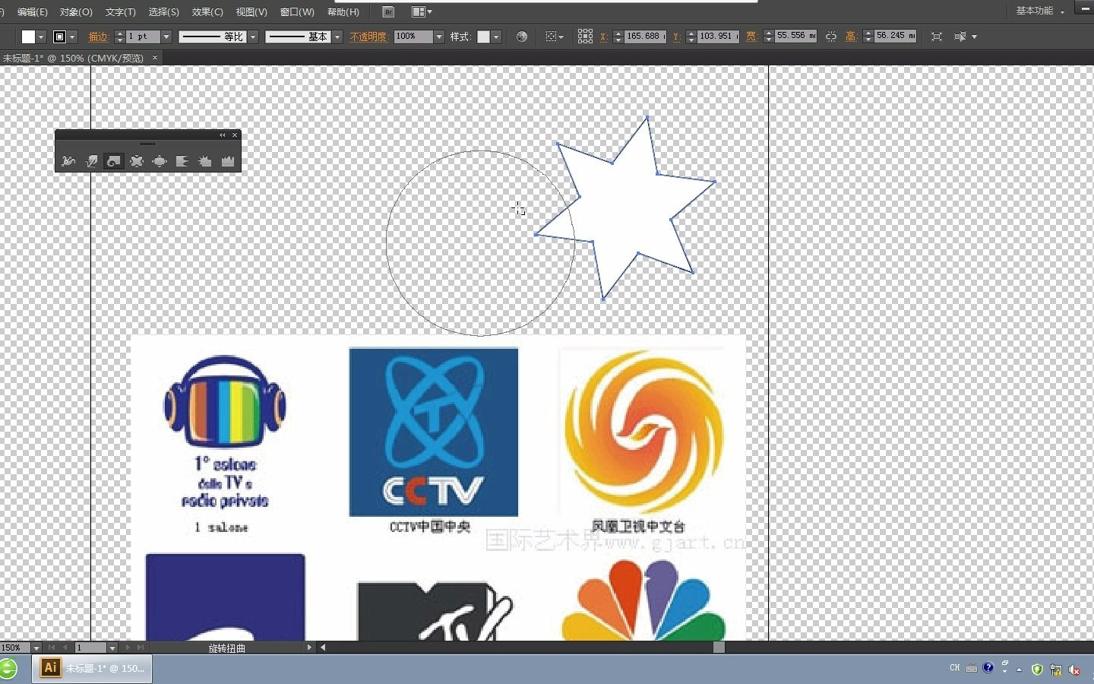Click the 样式 graphic style swatch
1094x684 pixels.
tap(483, 36)
